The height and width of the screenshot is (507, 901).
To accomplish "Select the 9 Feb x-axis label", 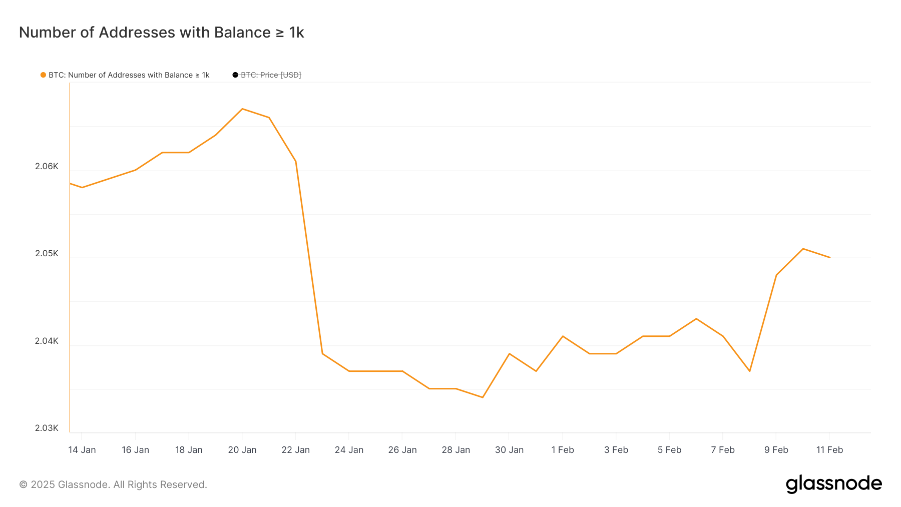I will [776, 450].
